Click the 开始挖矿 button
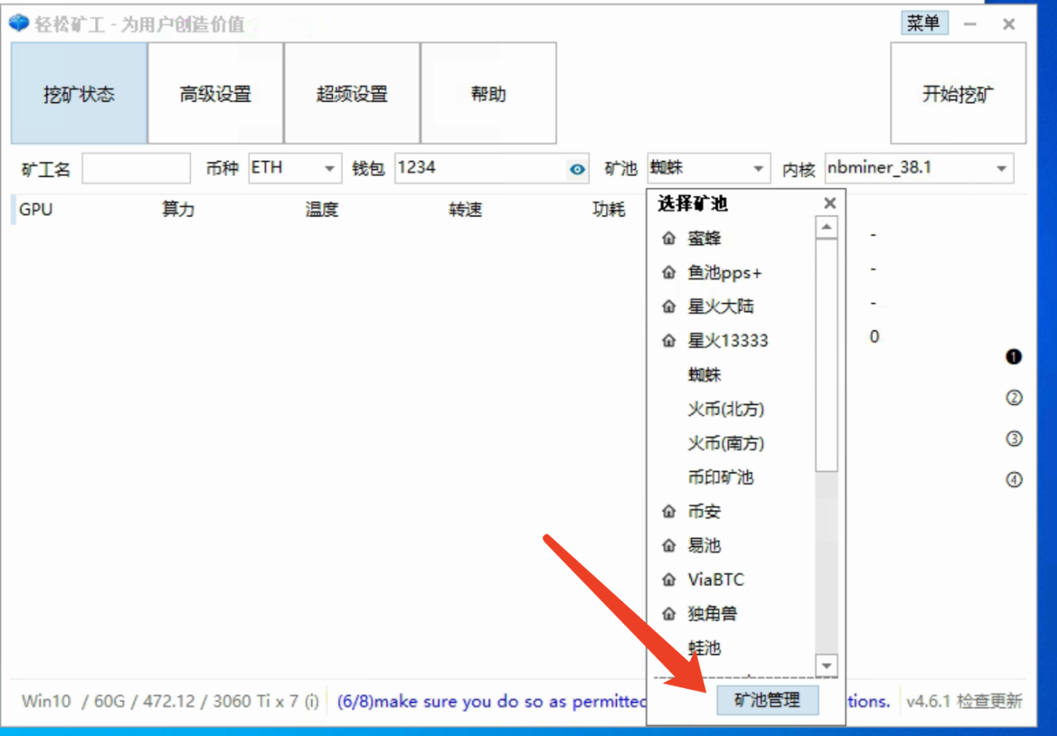Image resolution: width=1057 pixels, height=736 pixels. tap(958, 93)
